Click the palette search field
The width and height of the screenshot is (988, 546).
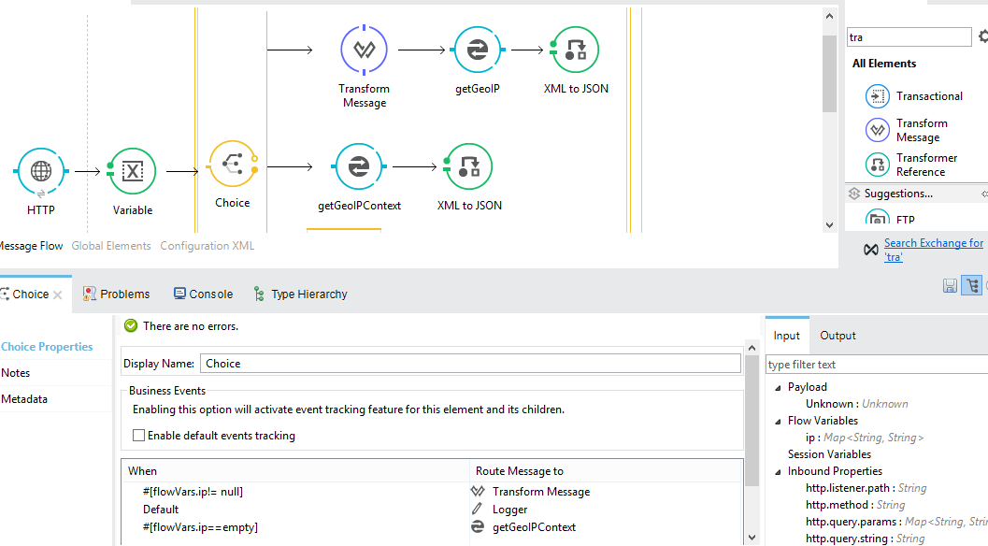click(909, 37)
